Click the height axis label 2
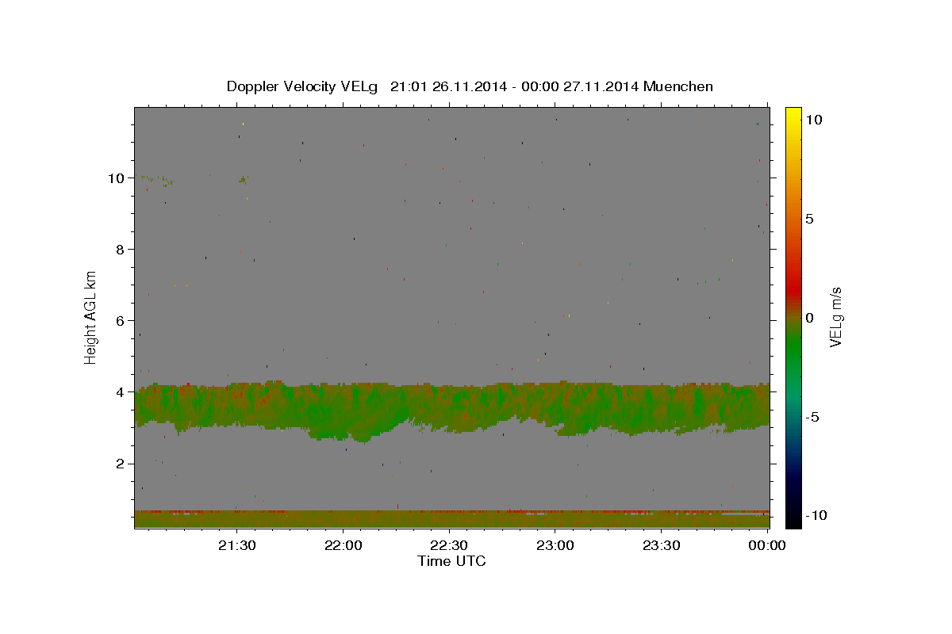Viewport: 952px width, 634px height. pos(121,464)
